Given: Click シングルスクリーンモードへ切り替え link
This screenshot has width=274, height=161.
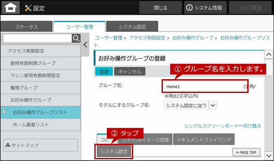Looking at the screenshot, I should click(x=223, y=126).
